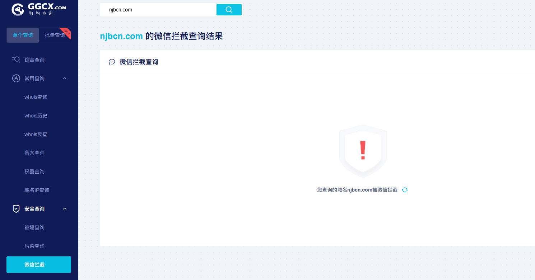
Task: Open the 域名IP查询 menu item
Action: point(37,190)
